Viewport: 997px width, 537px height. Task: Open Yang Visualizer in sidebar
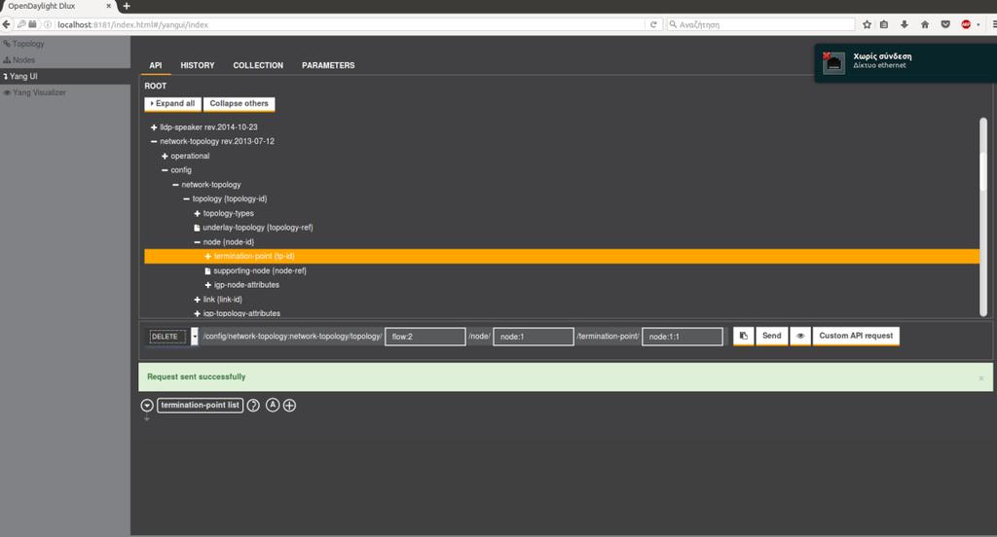34,92
